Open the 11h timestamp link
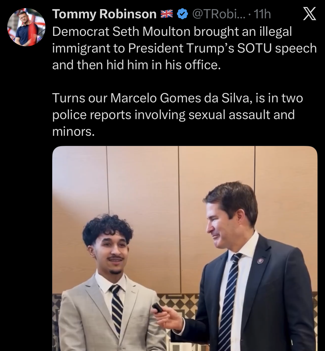Screen dimensions: 325x351 point(262,14)
